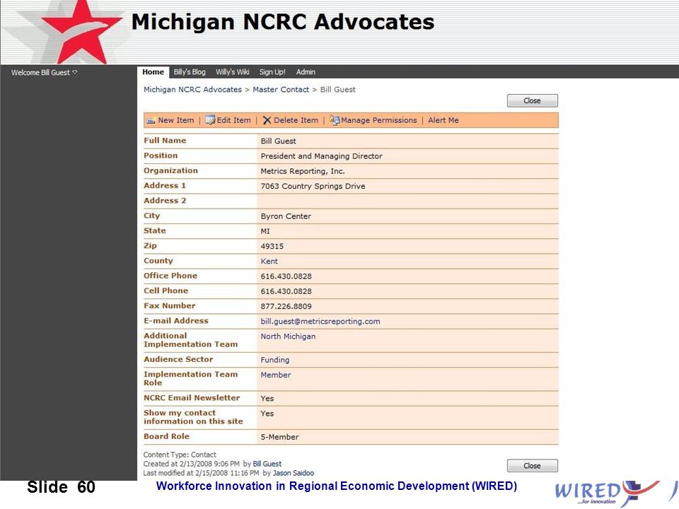Viewport: 679px width, 509px height.
Task: Click the Metrics Reporting, Inc. value
Action: [303, 171]
